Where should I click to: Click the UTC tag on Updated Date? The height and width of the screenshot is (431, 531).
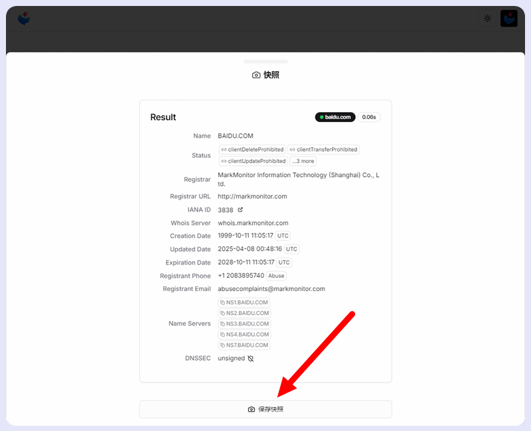pos(291,249)
